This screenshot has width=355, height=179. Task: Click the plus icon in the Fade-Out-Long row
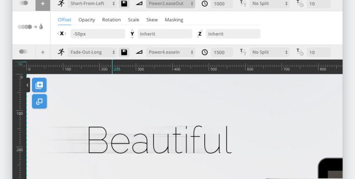(42, 53)
